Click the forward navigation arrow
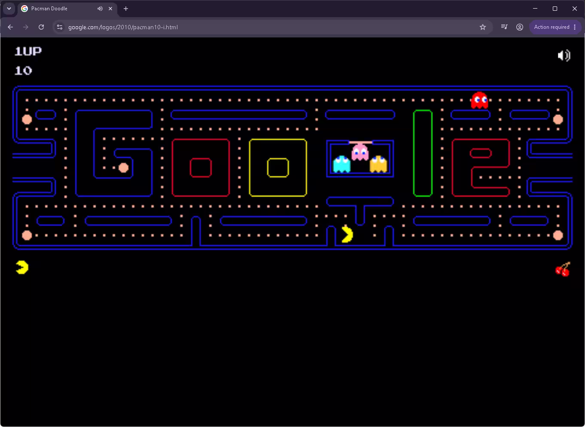The width and height of the screenshot is (585, 427). [26, 27]
